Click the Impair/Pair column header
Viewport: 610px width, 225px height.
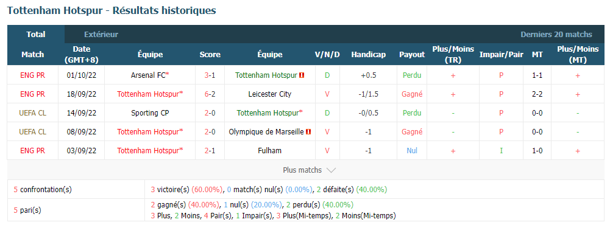[x=501, y=55]
